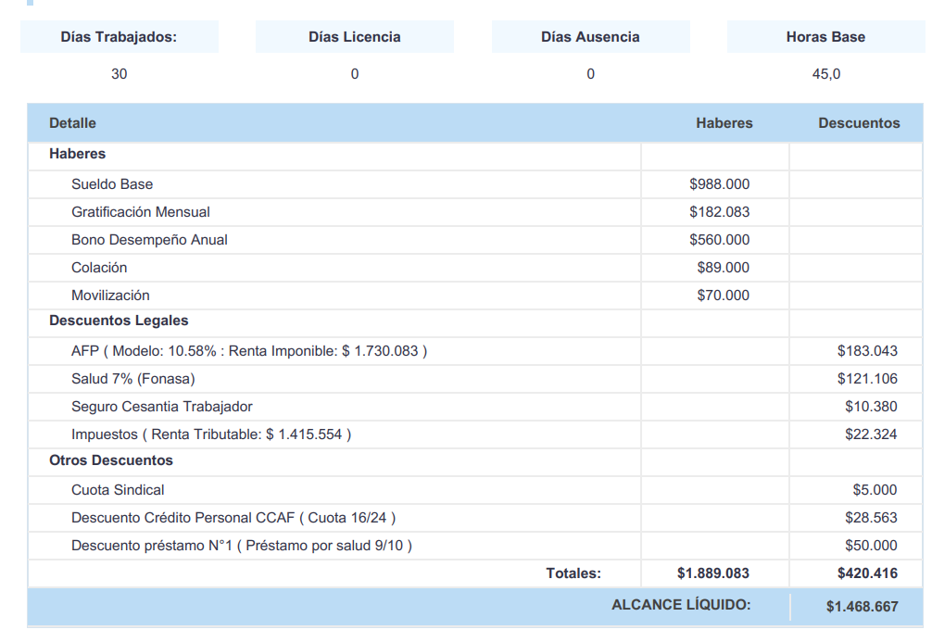This screenshot has width=932, height=642.
Task: Click the Descuentos column header
Action: [x=859, y=122]
